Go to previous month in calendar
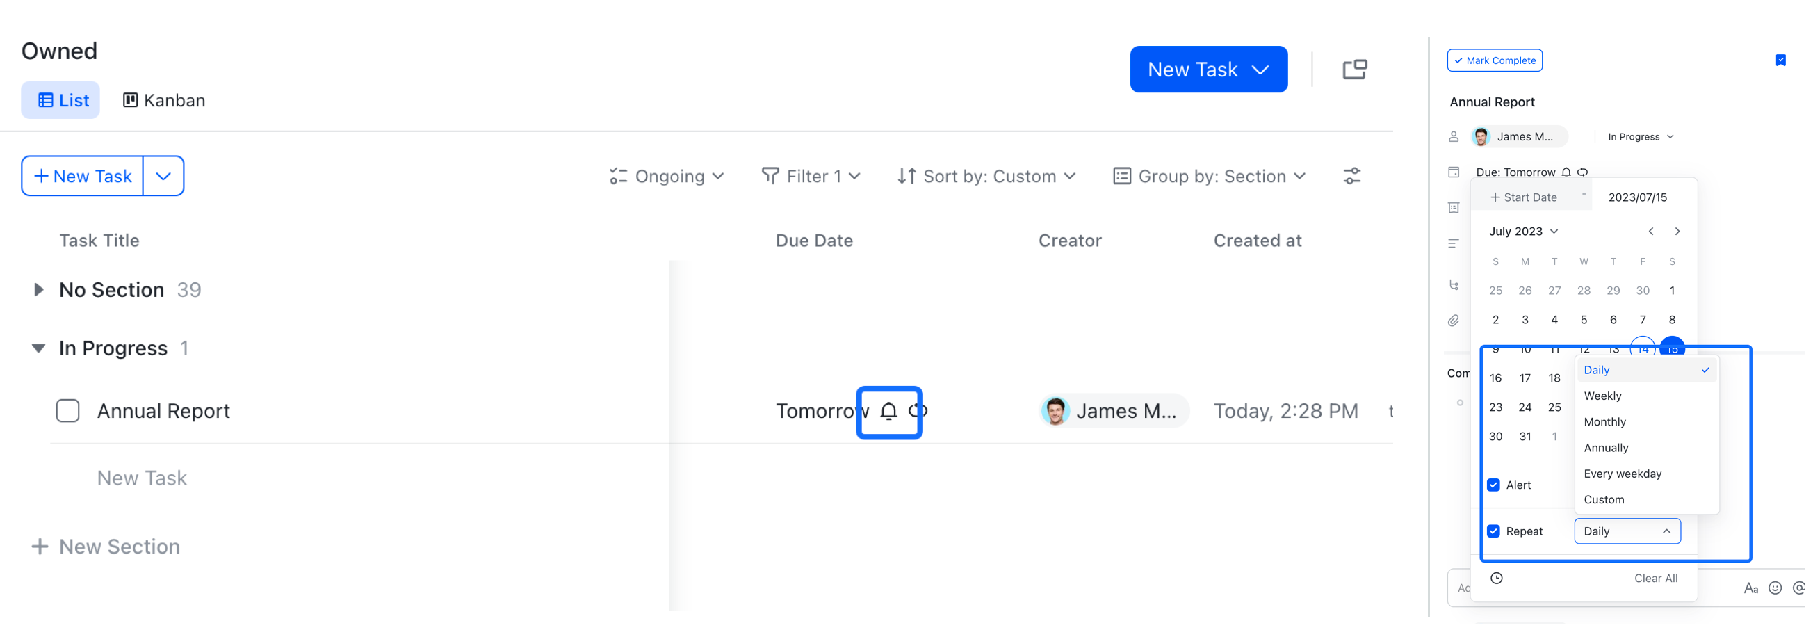 pos(1651,232)
